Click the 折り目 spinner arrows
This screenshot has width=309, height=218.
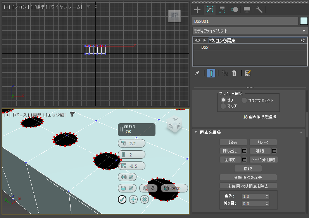267,203
